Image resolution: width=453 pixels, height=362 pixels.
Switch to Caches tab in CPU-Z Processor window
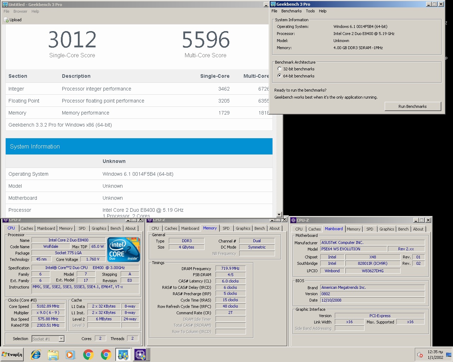(x=27, y=228)
